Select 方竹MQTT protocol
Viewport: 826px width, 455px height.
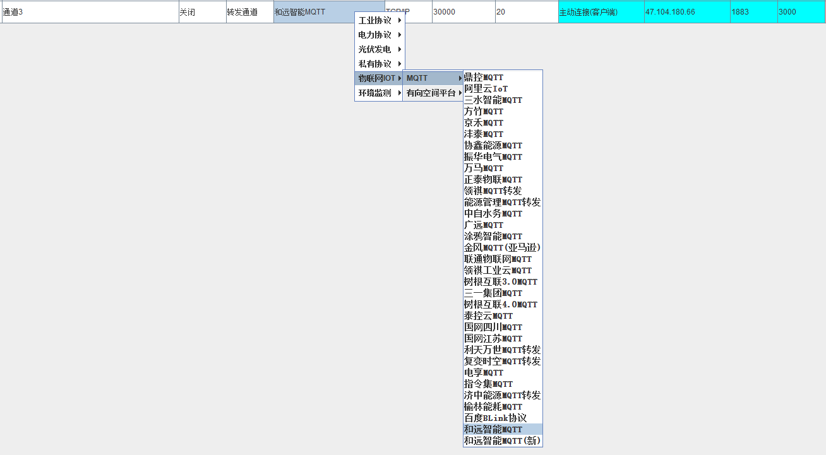click(503, 111)
